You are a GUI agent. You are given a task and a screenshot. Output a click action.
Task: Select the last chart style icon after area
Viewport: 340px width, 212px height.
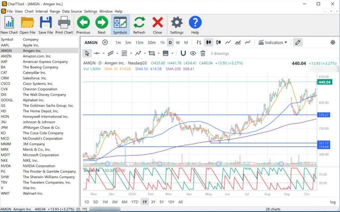(x=248, y=42)
